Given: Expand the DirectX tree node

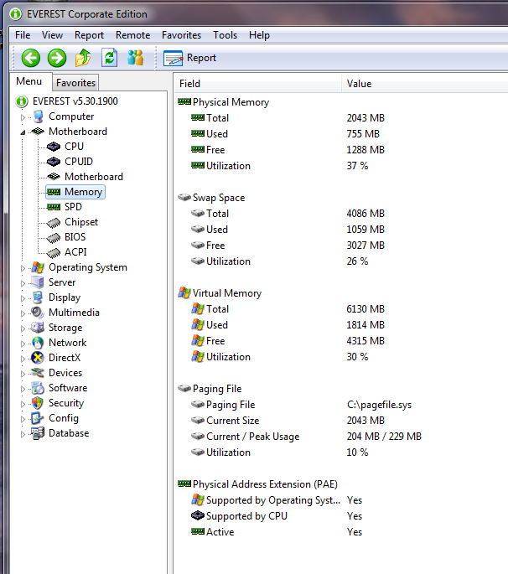Looking at the screenshot, I should (x=23, y=359).
